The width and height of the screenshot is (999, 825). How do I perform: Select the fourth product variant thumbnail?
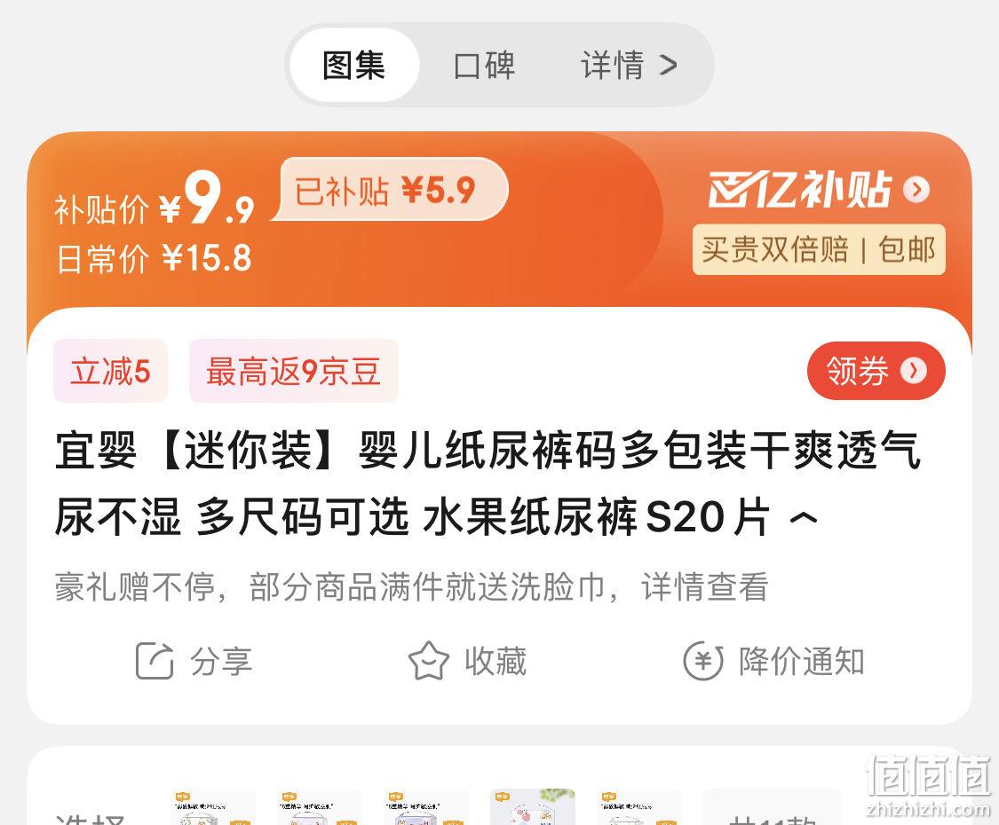point(533,807)
